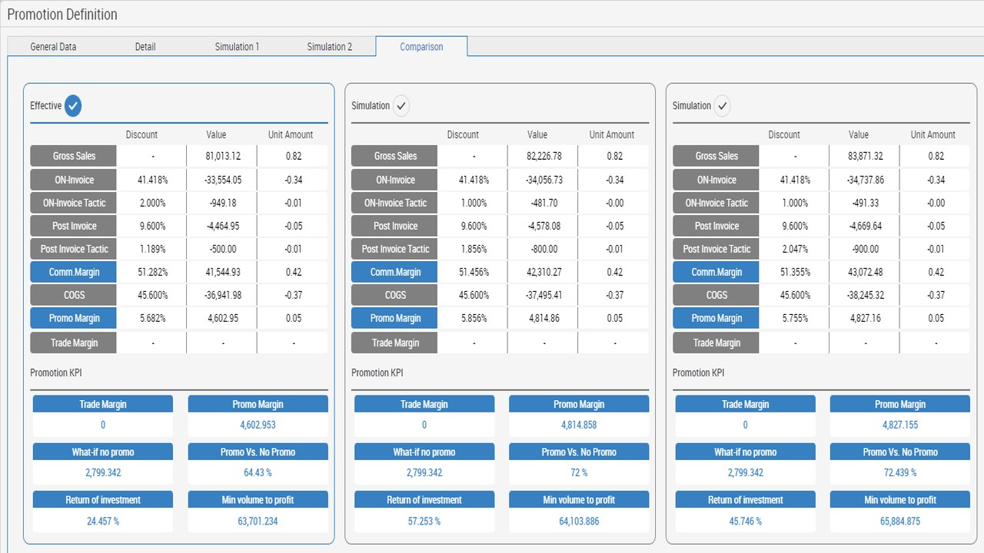Click Min volume to profit value 65,884.875
This screenshot has height=553, width=984.
click(900, 521)
